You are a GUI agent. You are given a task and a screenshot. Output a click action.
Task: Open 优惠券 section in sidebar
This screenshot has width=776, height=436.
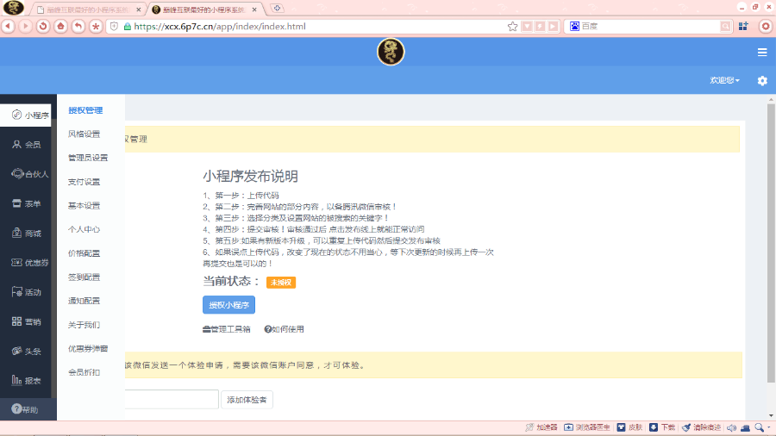tap(26, 263)
